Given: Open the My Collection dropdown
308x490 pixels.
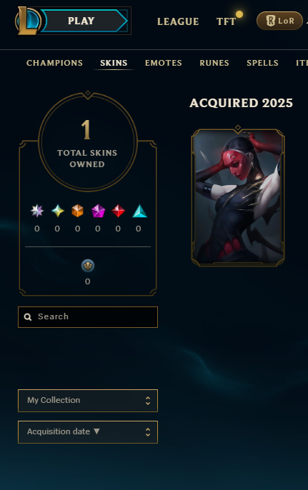Looking at the screenshot, I should coord(88,401).
